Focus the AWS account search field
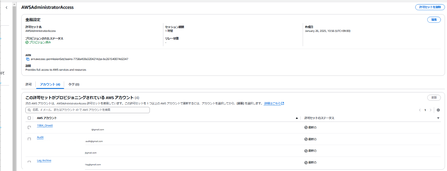This screenshot has height=171, width=447. (x=88, y=110)
